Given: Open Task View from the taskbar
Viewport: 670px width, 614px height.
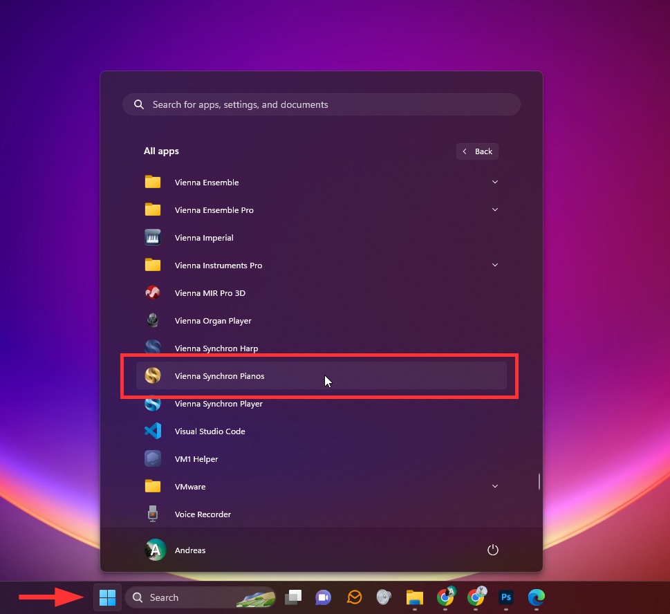Looking at the screenshot, I should 293,597.
